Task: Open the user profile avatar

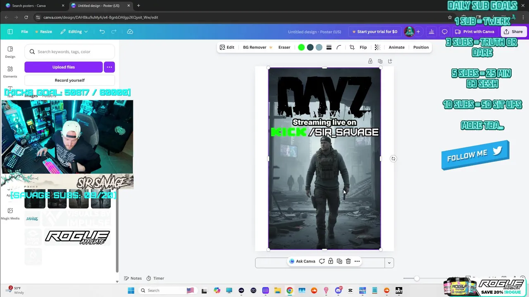Action: click(409, 31)
